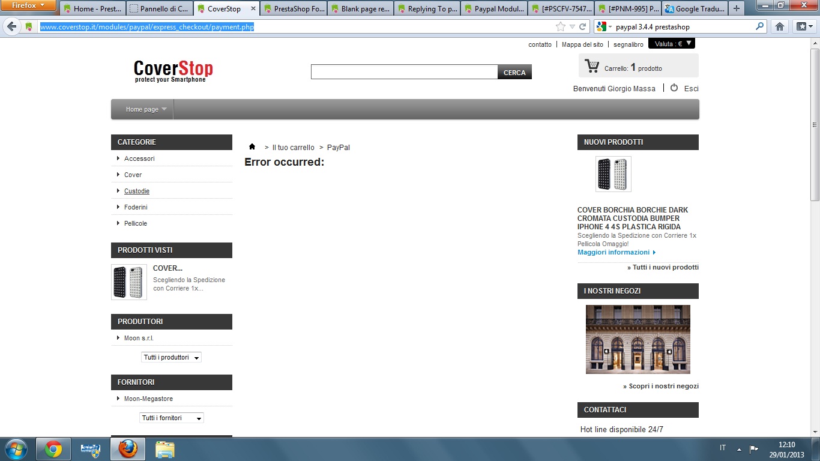Screen dimensions: 820x461
Task: Expand the Home page menu arrow
Action: click(164, 109)
